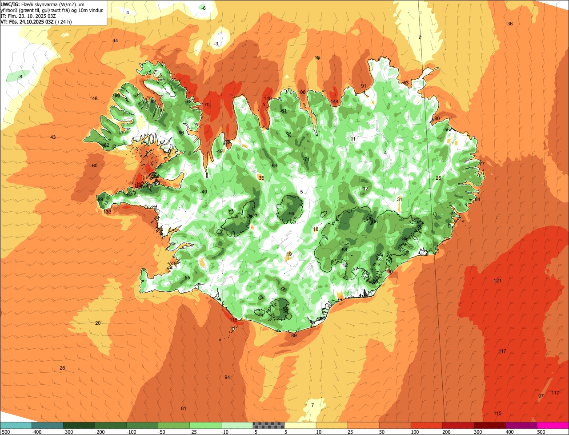This screenshot has width=569, height=435.
Task: Click the valid time 'VT: Fös. 24.10.2025 03Z (+24 h)'
Action: (36, 22)
